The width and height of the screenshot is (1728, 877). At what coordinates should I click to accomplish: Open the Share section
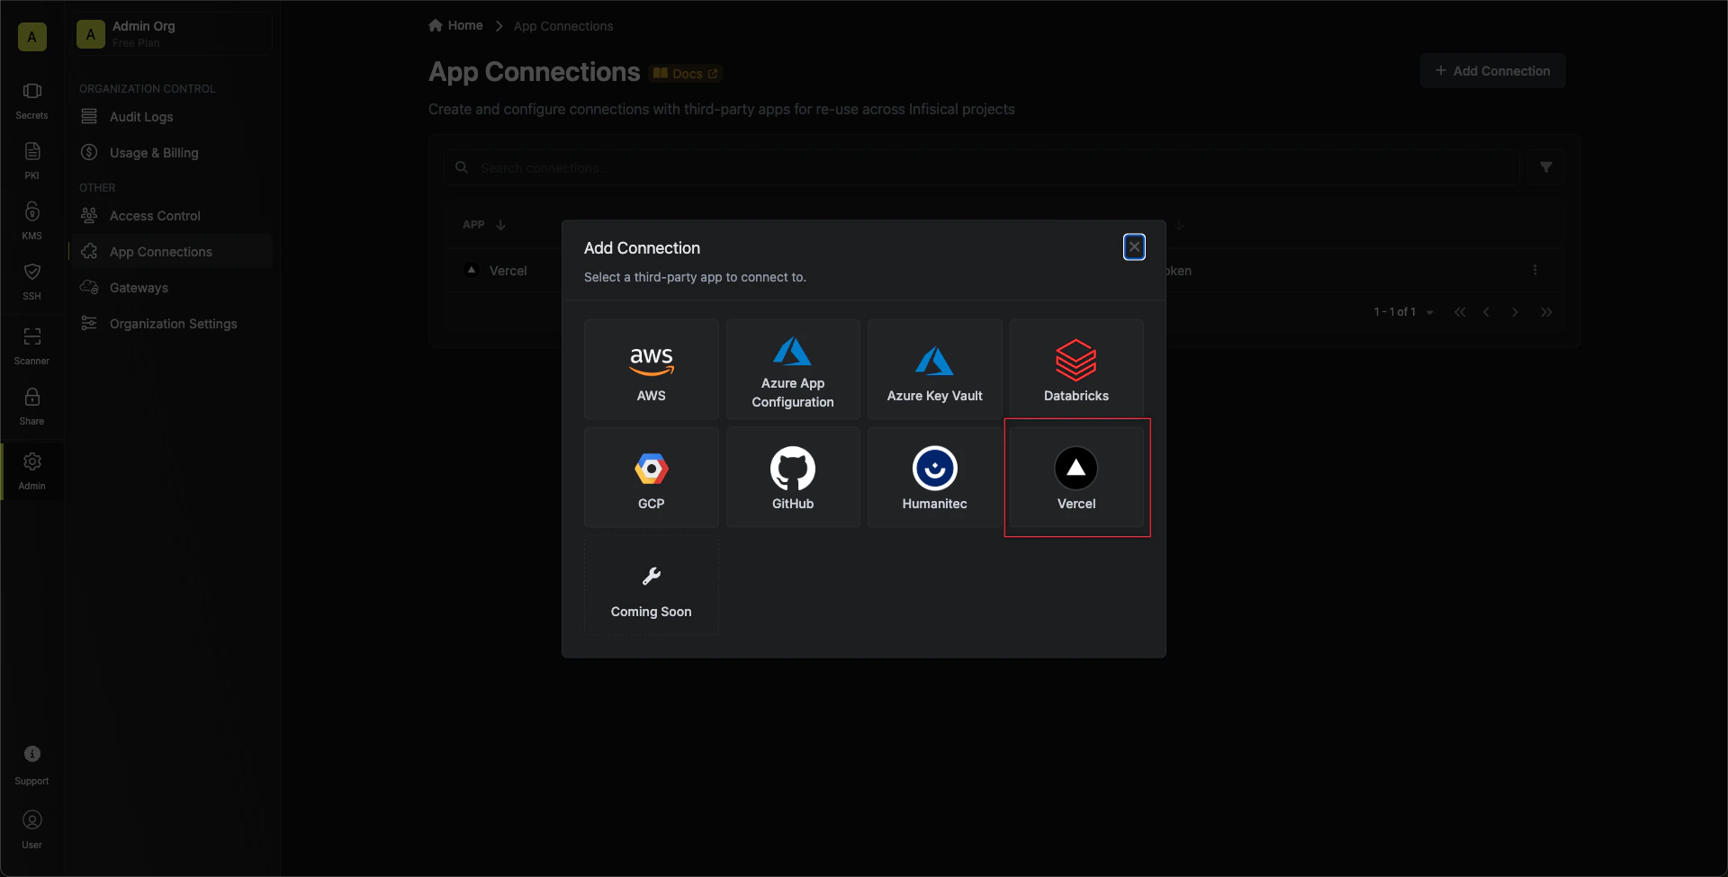pyautogui.click(x=31, y=407)
